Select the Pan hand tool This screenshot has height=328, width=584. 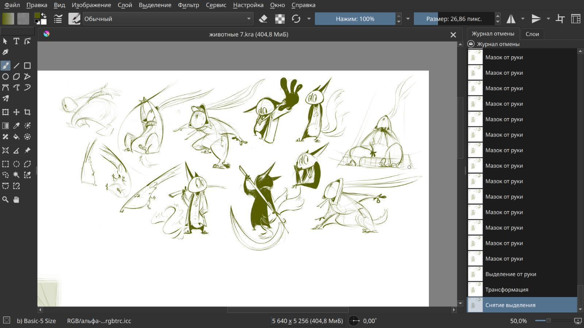pyautogui.click(x=16, y=199)
